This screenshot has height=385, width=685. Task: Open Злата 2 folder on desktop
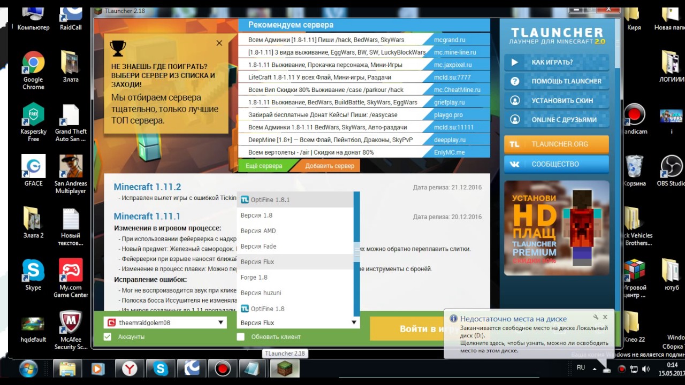point(33,223)
